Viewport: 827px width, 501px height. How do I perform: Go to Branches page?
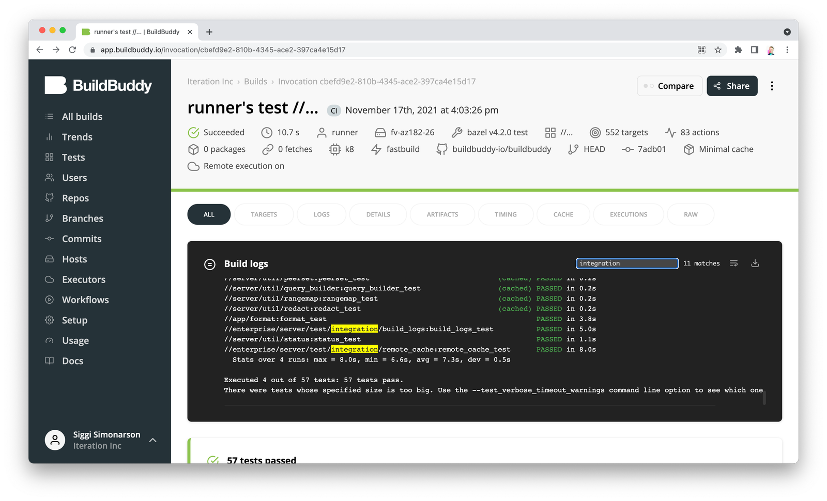pyautogui.click(x=83, y=218)
